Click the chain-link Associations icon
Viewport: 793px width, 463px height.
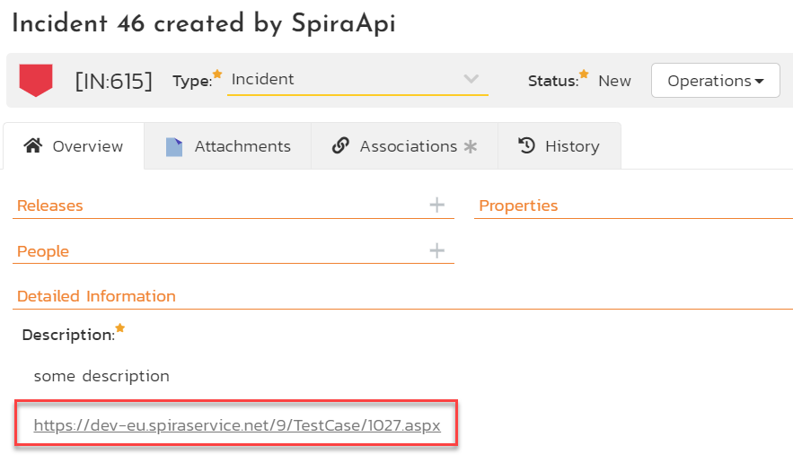340,145
